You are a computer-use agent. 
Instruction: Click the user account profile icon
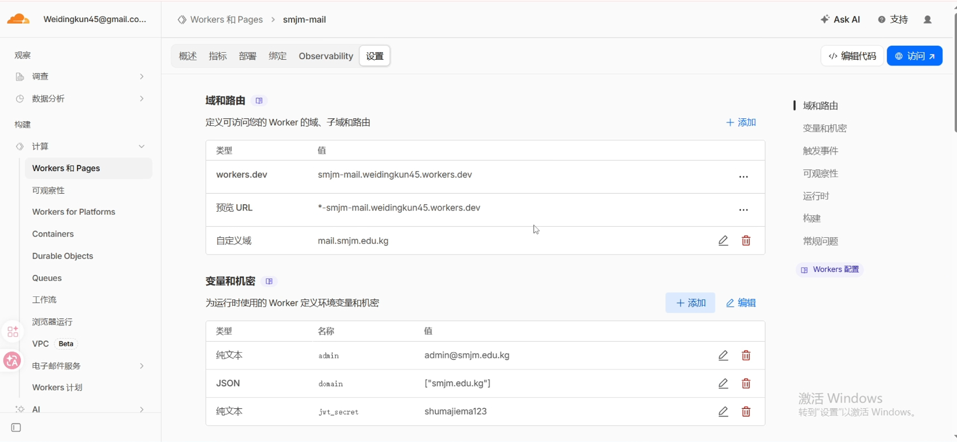click(927, 20)
